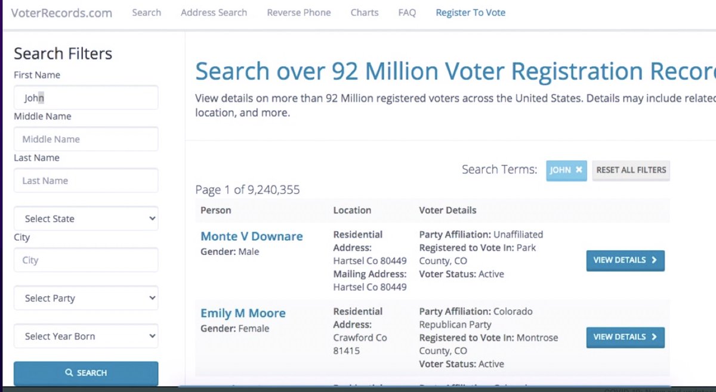Click the blue SEARCH button
Image resolution: width=716 pixels, height=392 pixels.
click(86, 373)
